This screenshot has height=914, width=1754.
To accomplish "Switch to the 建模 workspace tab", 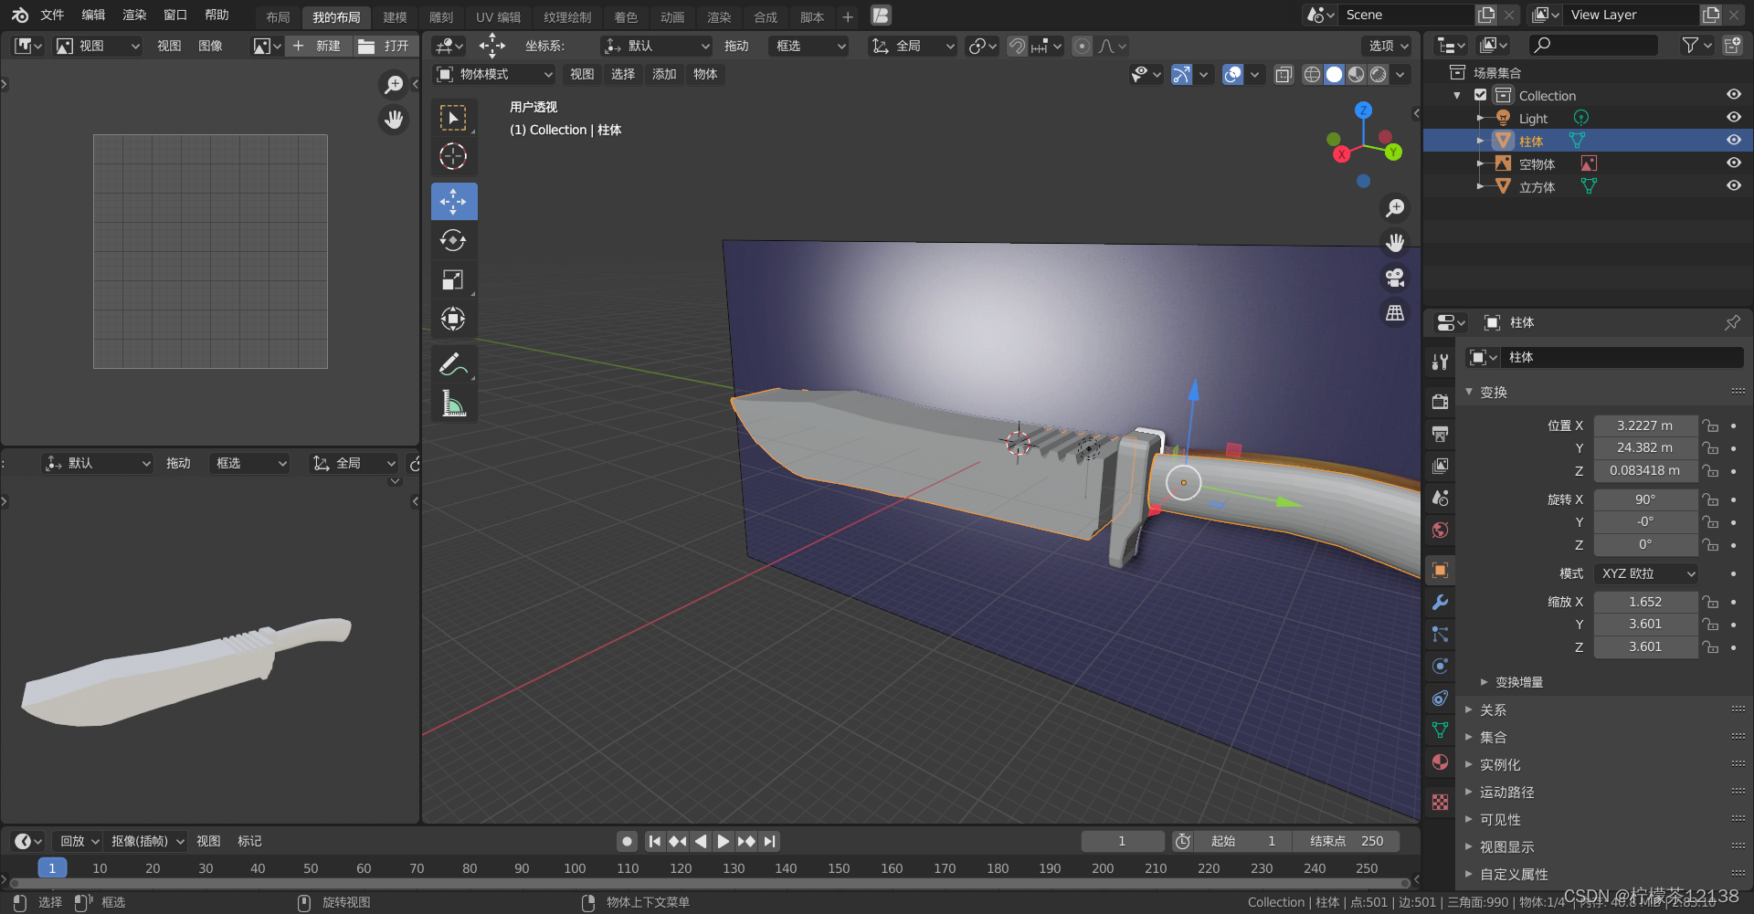I will click(395, 16).
